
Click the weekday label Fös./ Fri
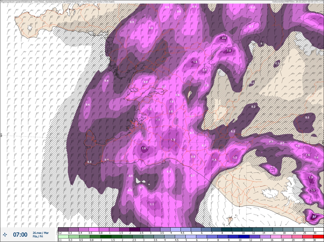(38, 236)
